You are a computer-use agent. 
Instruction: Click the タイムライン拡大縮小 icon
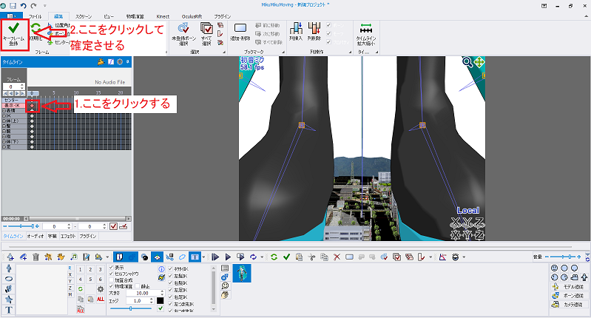[x=365, y=29]
